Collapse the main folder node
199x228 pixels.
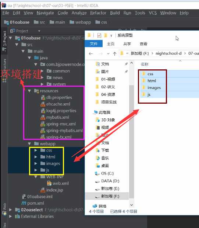pyautogui.click(x=23, y=51)
